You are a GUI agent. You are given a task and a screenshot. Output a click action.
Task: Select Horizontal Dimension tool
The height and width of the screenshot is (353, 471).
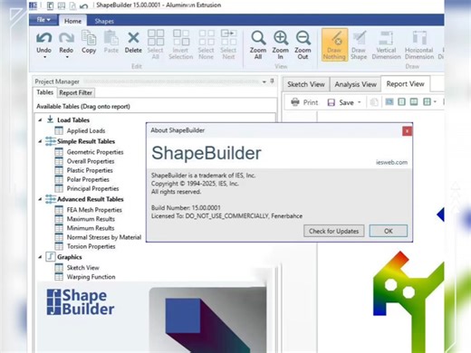[419, 44]
